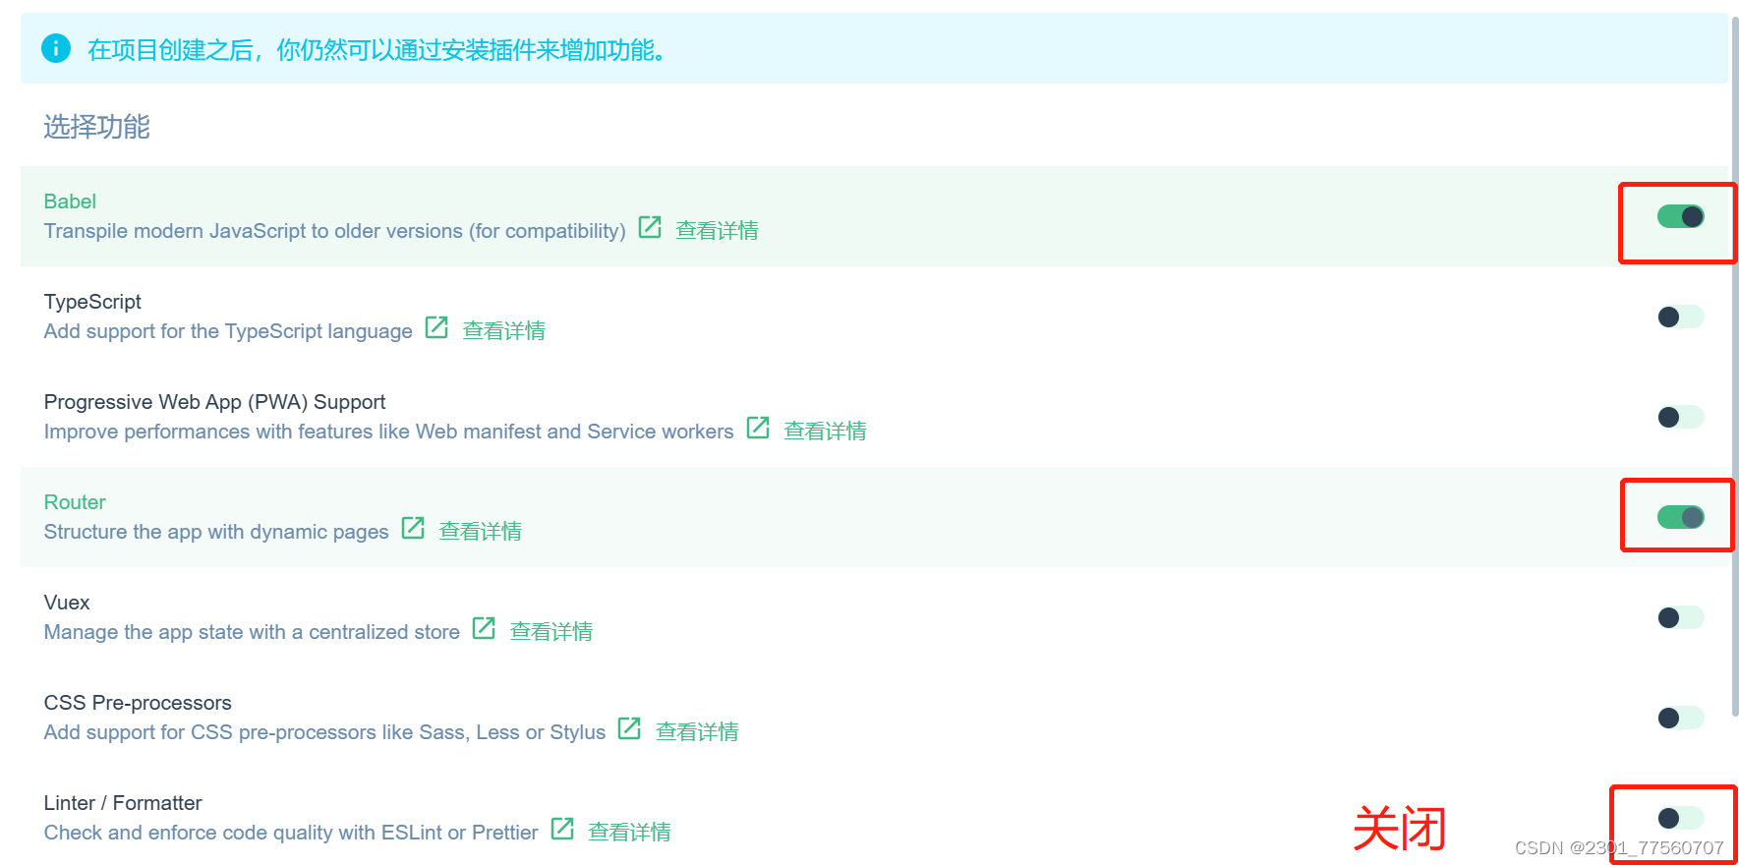
Task: Click 'Check and enforce code quality with ESLint' description
Action: coord(291,833)
